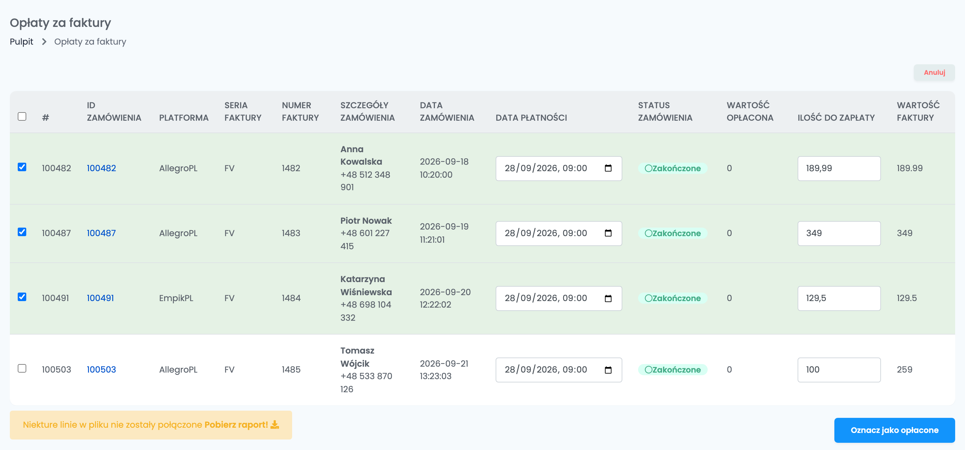Open calendar picker for order 100503 payment date
965x450 pixels.
(x=608, y=370)
